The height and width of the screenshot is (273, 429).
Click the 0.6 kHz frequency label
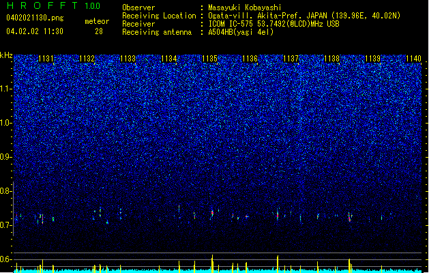[x=6, y=259]
